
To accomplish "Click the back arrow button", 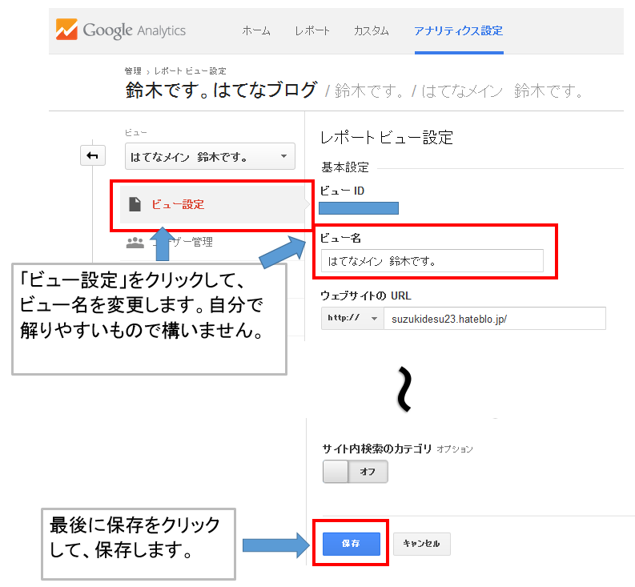I will 93,155.
